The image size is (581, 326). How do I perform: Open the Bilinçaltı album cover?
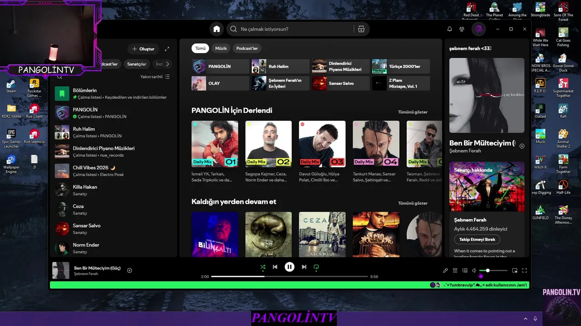pyautogui.click(x=215, y=235)
